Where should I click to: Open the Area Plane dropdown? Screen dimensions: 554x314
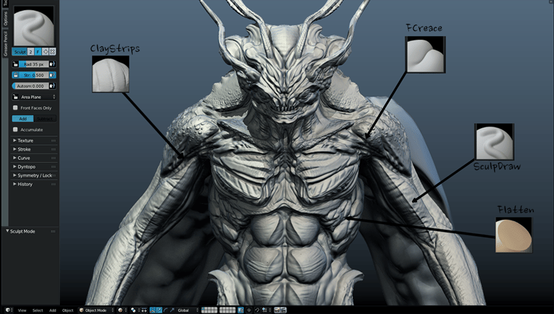point(38,97)
